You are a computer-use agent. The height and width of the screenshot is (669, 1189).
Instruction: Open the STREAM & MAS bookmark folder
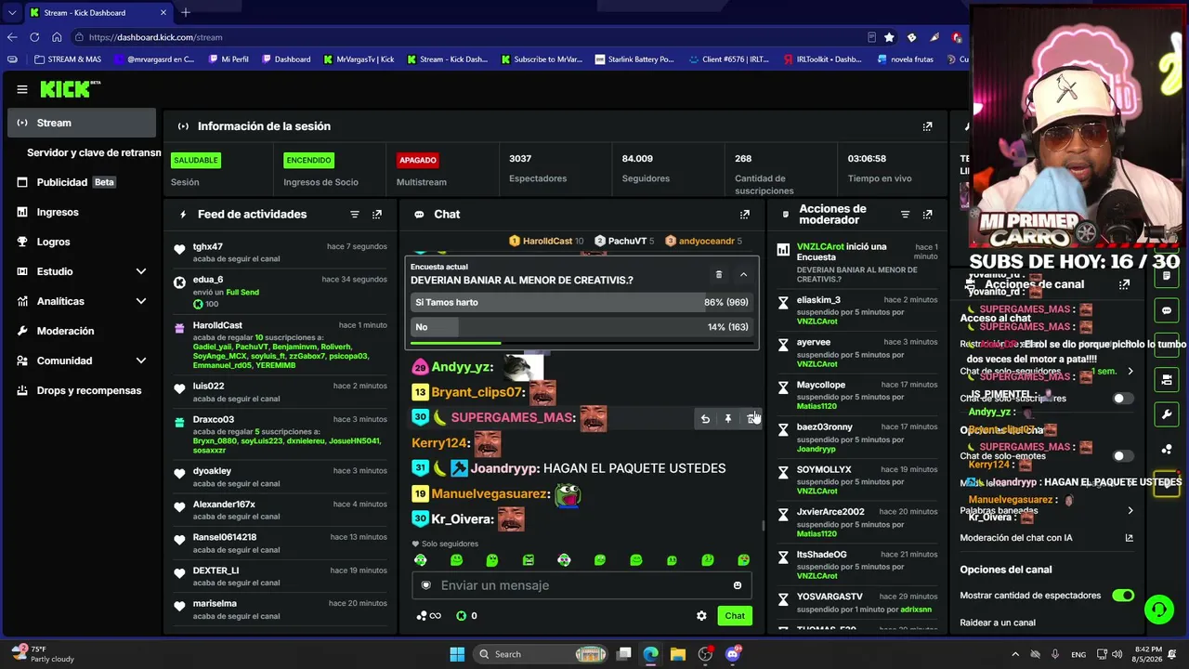pyautogui.click(x=67, y=59)
